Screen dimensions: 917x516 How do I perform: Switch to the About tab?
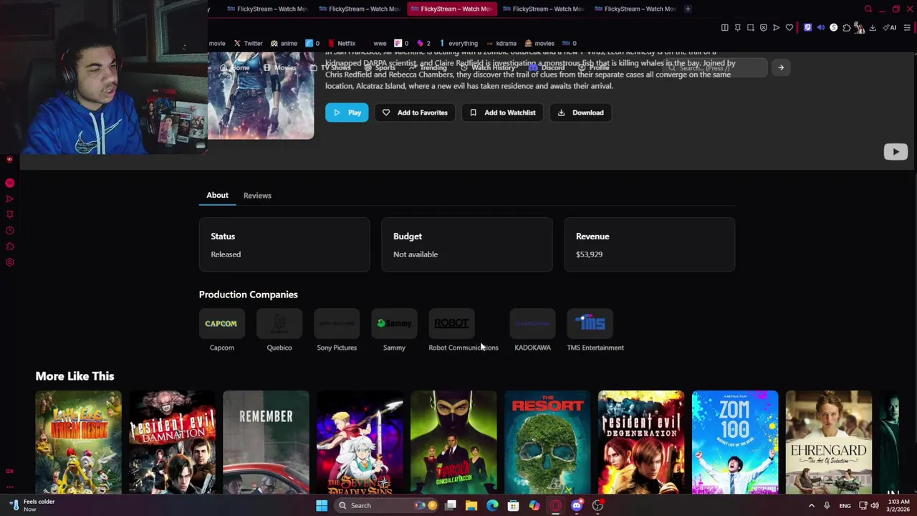217,195
